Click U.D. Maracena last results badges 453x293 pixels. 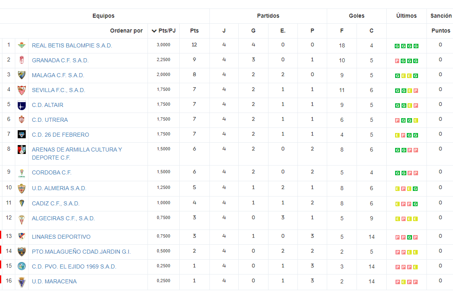(x=406, y=282)
